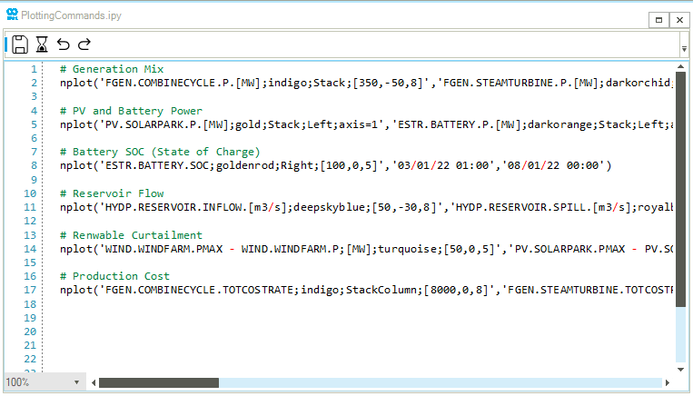Viewport: 693px width, 396px height.
Task: Click the toolbar grip handle left of Save
Action: click(6, 45)
